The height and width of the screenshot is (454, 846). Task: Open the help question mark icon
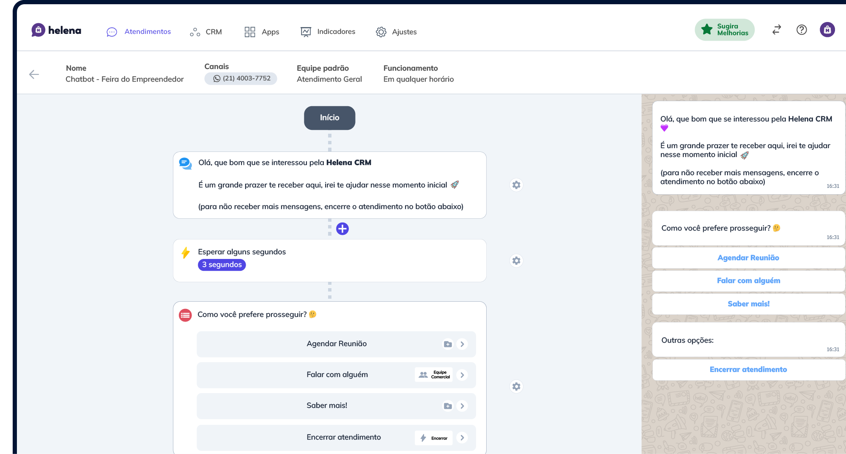tap(802, 30)
